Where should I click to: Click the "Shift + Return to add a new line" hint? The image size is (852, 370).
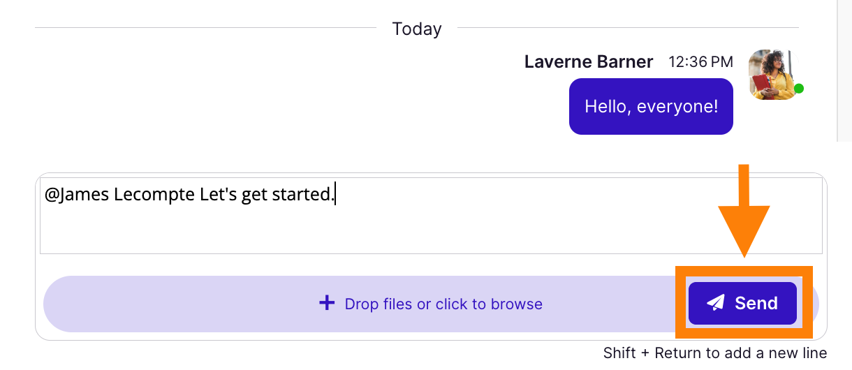click(715, 353)
